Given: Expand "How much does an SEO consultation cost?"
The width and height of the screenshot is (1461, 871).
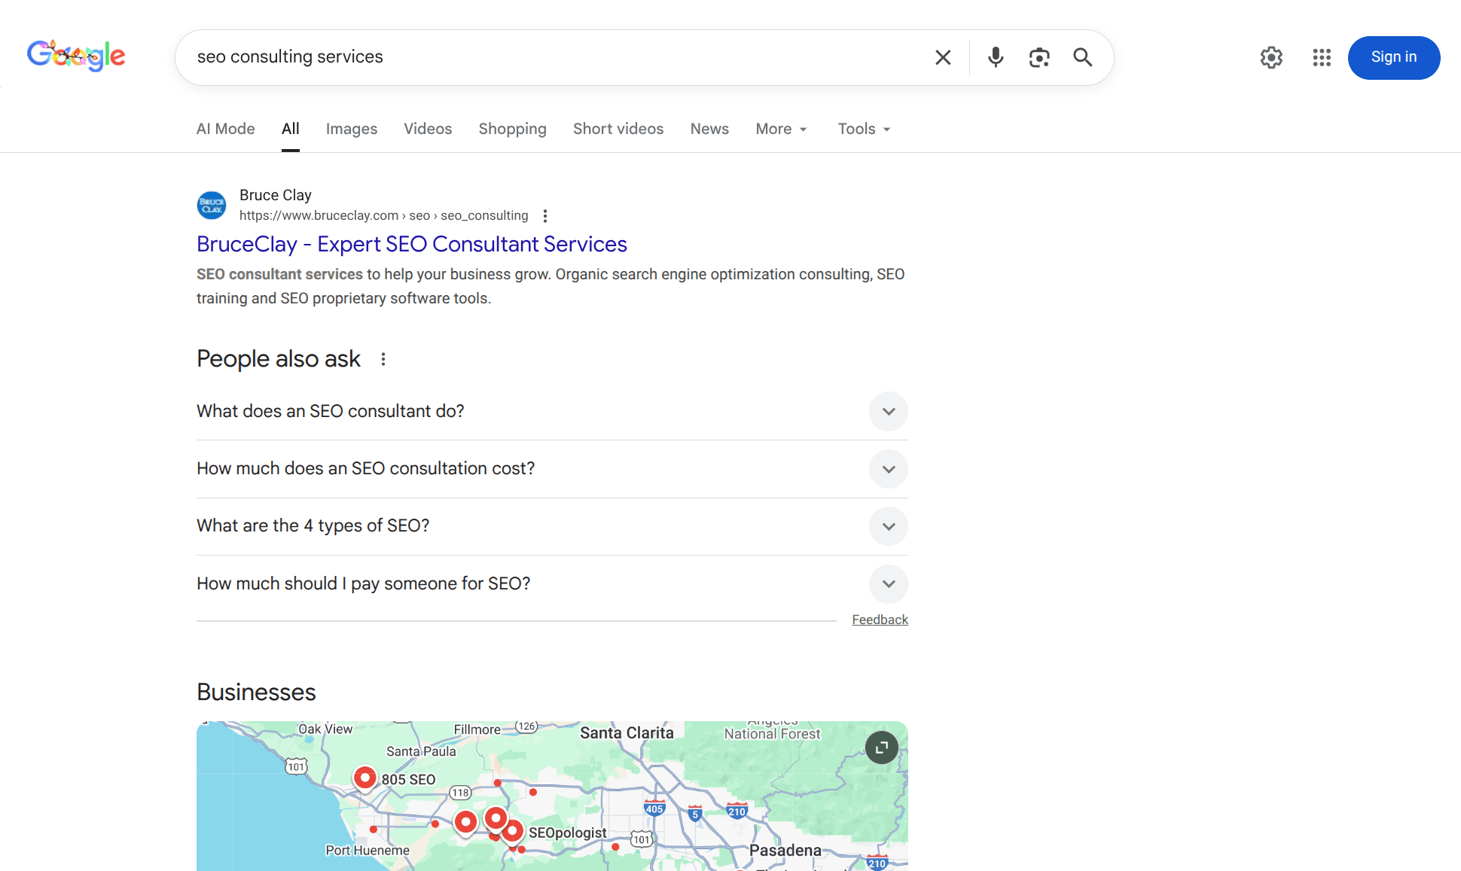Looking at the screenshot, I should coord(888,469).
